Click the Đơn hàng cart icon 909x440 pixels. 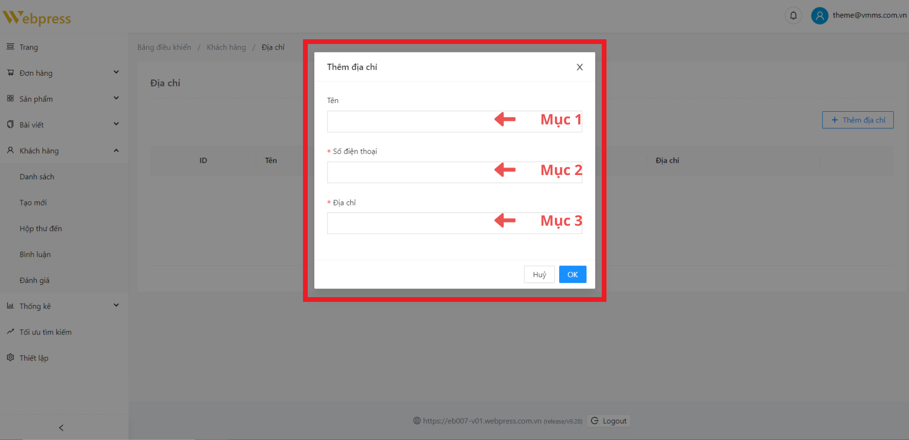tap(10, 73)
